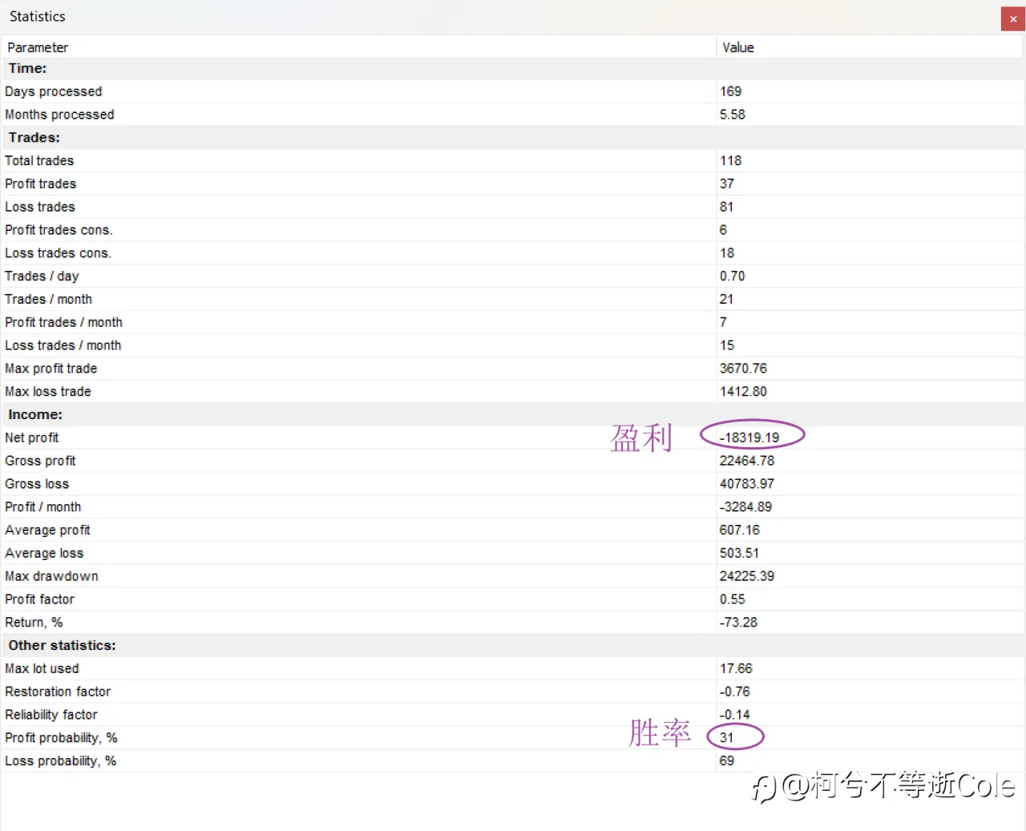Viewport: 1026px width, 831px height.
Task: Select the 17.66 max lot value
Action: coord(736,668)
